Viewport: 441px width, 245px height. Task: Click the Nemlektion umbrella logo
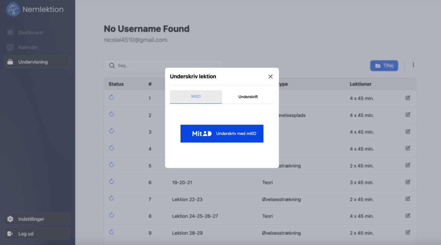(x=13, y=10)
